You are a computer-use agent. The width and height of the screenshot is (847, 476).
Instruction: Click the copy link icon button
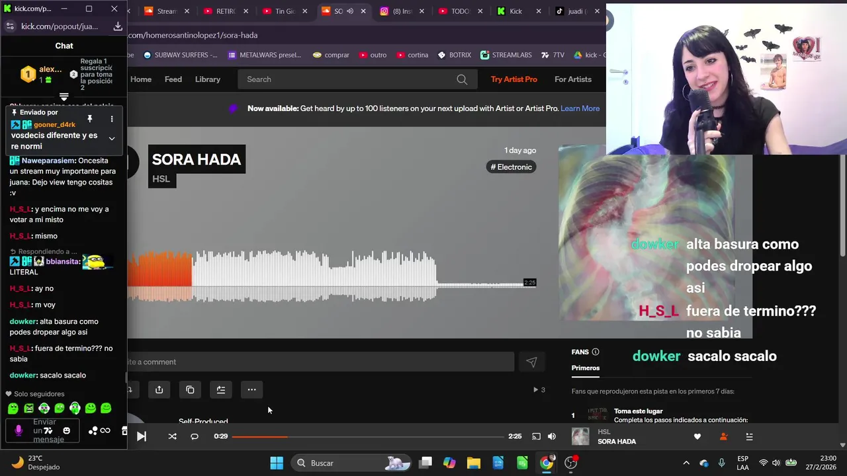coord(190,389)
